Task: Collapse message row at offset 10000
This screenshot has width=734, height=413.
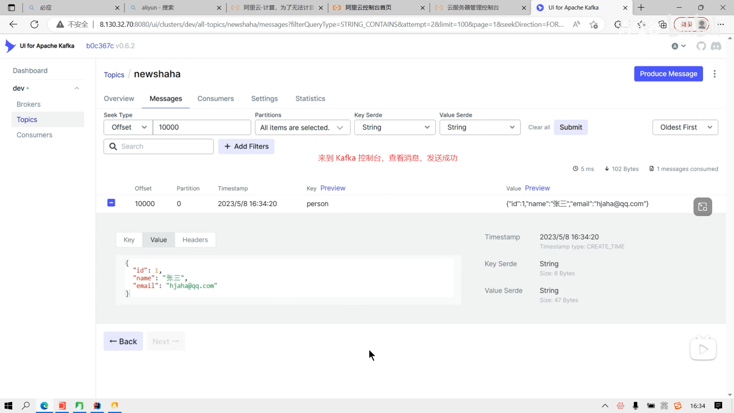Action: tap(111, 203)
